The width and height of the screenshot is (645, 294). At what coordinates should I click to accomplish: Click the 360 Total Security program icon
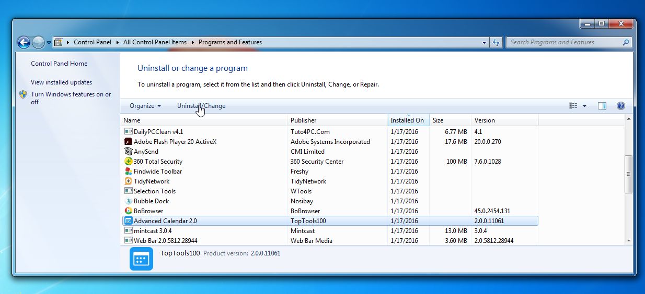coord(129,162)
